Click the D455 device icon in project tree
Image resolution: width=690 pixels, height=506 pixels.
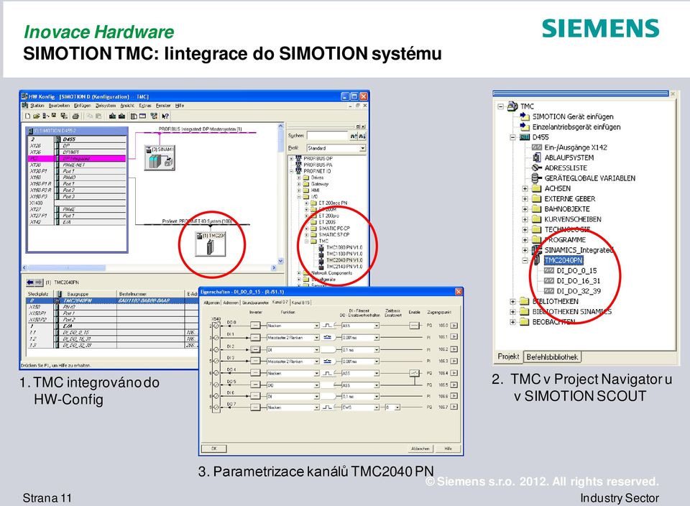point(525,137)
